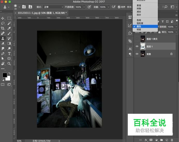This screenshot has height=142, width=179.
Task: Create a new adjustment layer
Action: [x=156, y=140]
